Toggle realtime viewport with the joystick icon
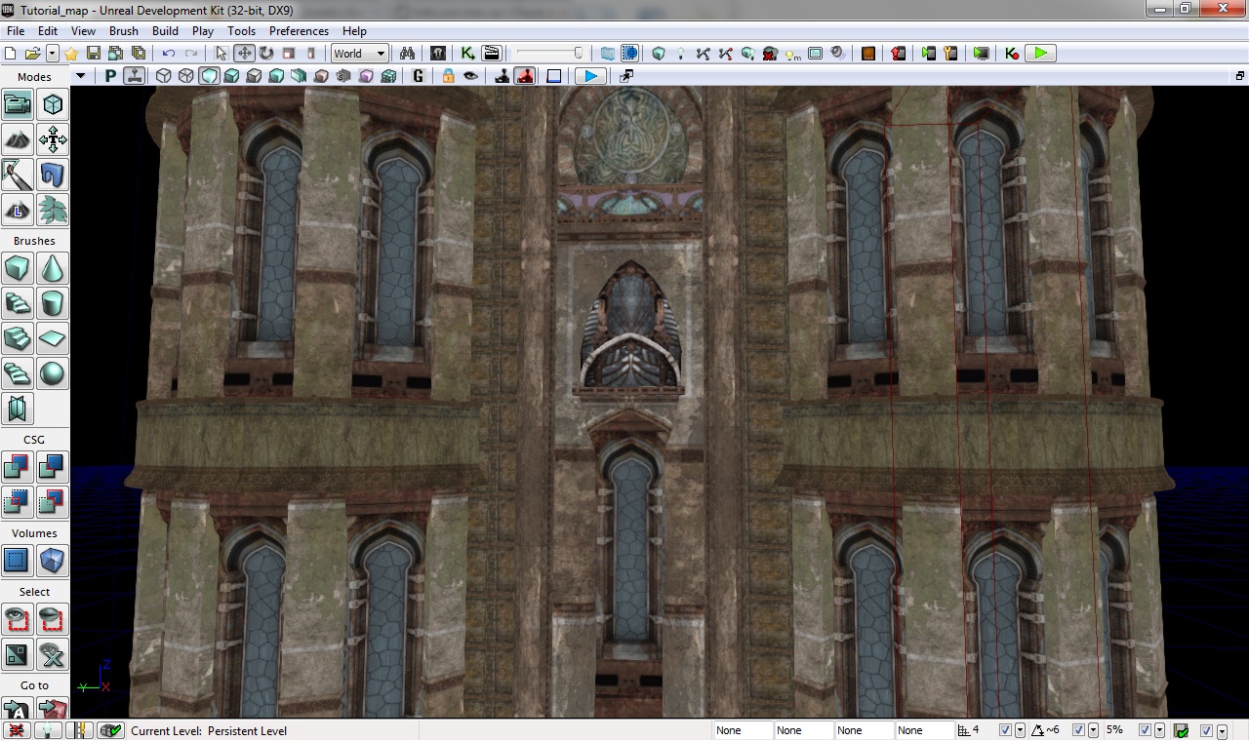This screenshot has height=741, width=1249. click(x=135, y=76)
